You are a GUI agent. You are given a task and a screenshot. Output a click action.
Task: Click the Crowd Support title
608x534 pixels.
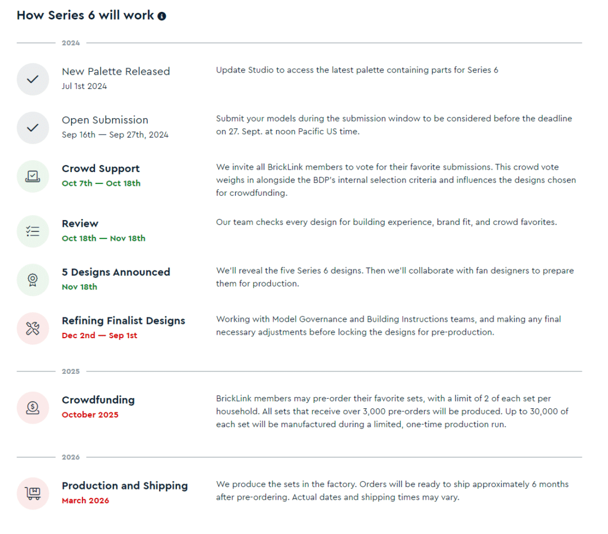101,169
